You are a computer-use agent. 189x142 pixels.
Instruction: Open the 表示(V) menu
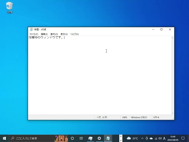tap(64, 34)
